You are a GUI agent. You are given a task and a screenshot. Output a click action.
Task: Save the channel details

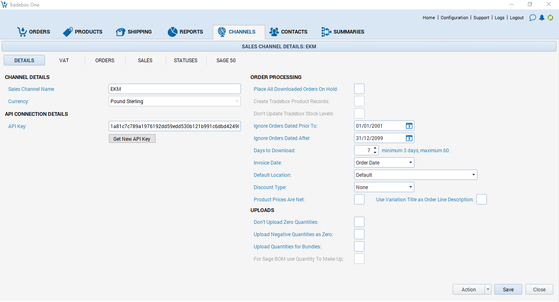508,289
